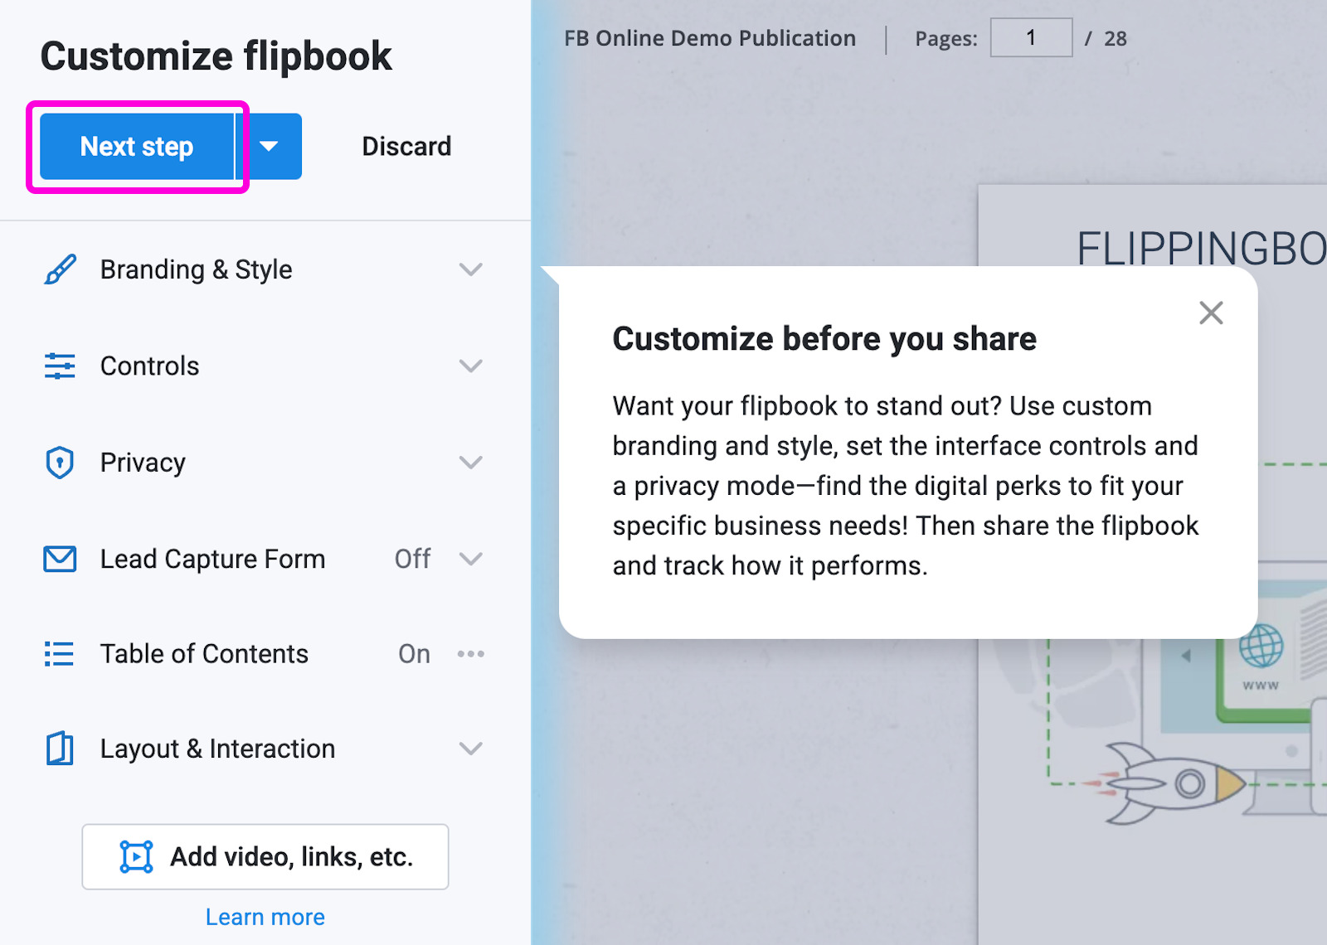1327x945 pixels.
Task: Open the Next step dropdown arrow
Action: [x=270, y=146]
